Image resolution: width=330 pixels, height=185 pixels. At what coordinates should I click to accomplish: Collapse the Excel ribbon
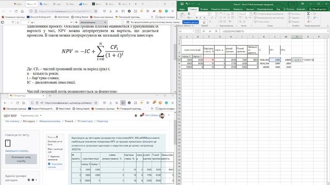point(328,26)
